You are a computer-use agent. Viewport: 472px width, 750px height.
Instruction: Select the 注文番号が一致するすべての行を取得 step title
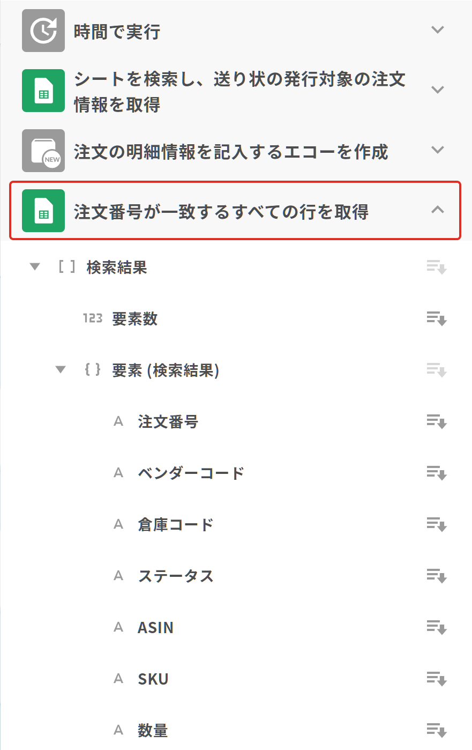click(221, 212)
